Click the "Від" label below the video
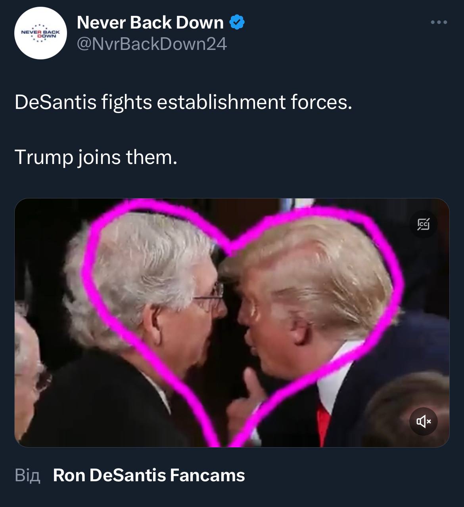Image resolution: width=464 pixels, height=507 pixels. tap(27, 475)
